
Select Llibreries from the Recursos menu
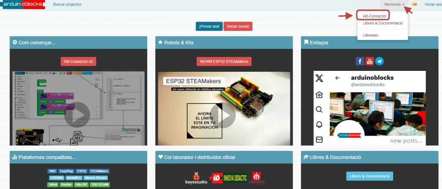click(370, 35)
